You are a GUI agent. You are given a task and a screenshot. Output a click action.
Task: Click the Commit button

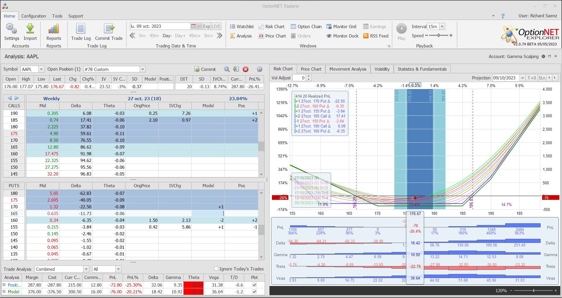[205, 69]
